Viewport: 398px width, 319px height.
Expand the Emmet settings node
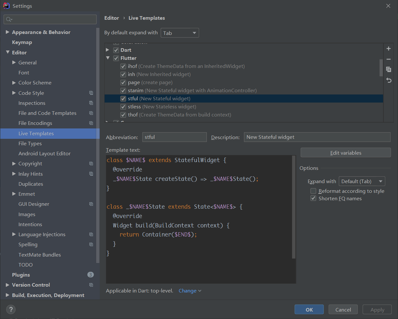pos(14,194)
